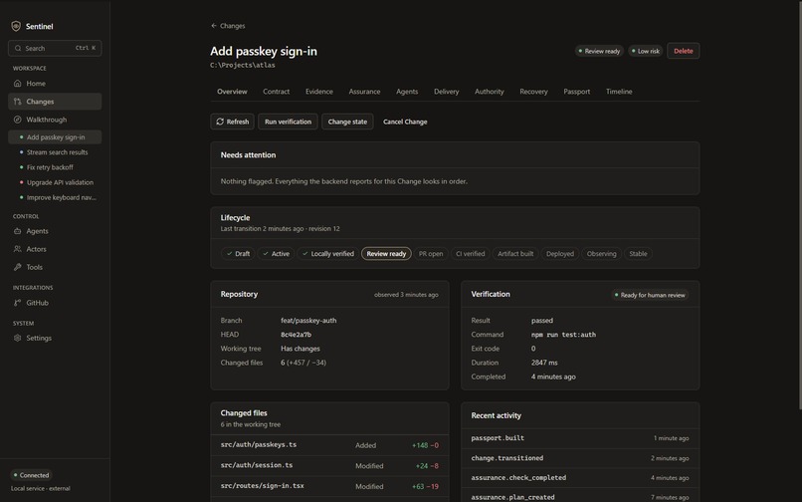Click the refresh circular arrows icon
The width and height of the screenshot is (802, 502).
point(220,122)
